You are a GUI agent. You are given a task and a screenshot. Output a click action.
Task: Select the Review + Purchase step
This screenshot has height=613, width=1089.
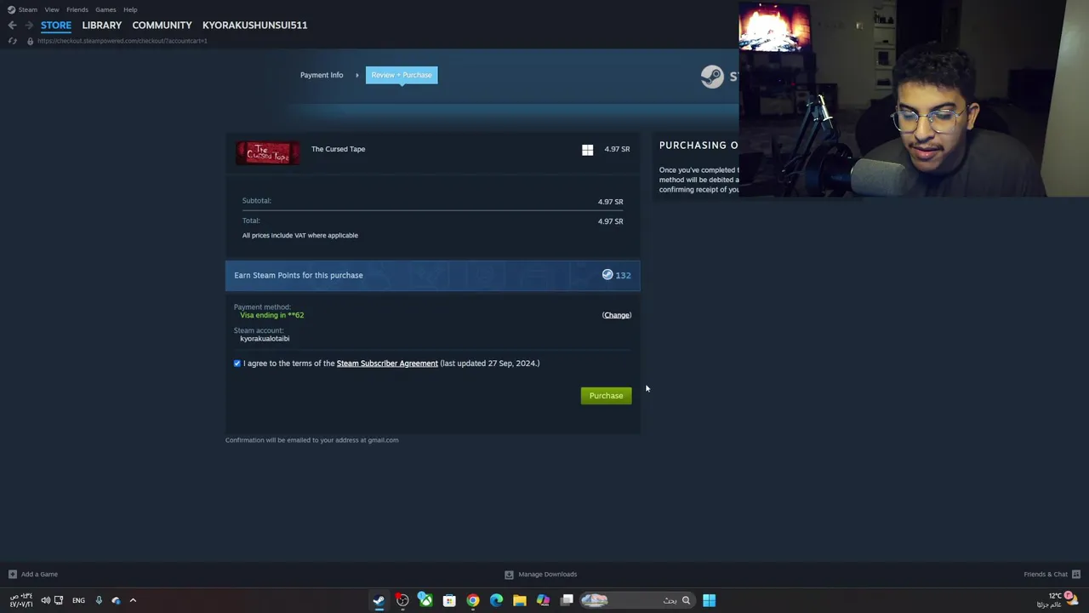coord(402,75)
